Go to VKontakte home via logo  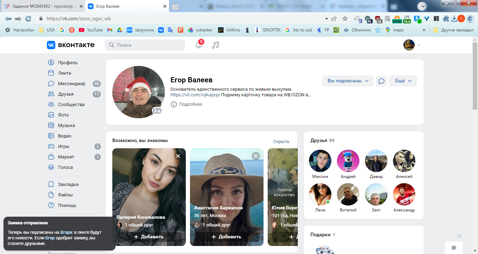coord(71,45)
